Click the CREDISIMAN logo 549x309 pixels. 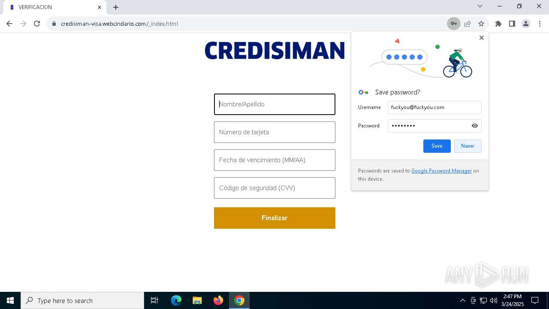274,50
